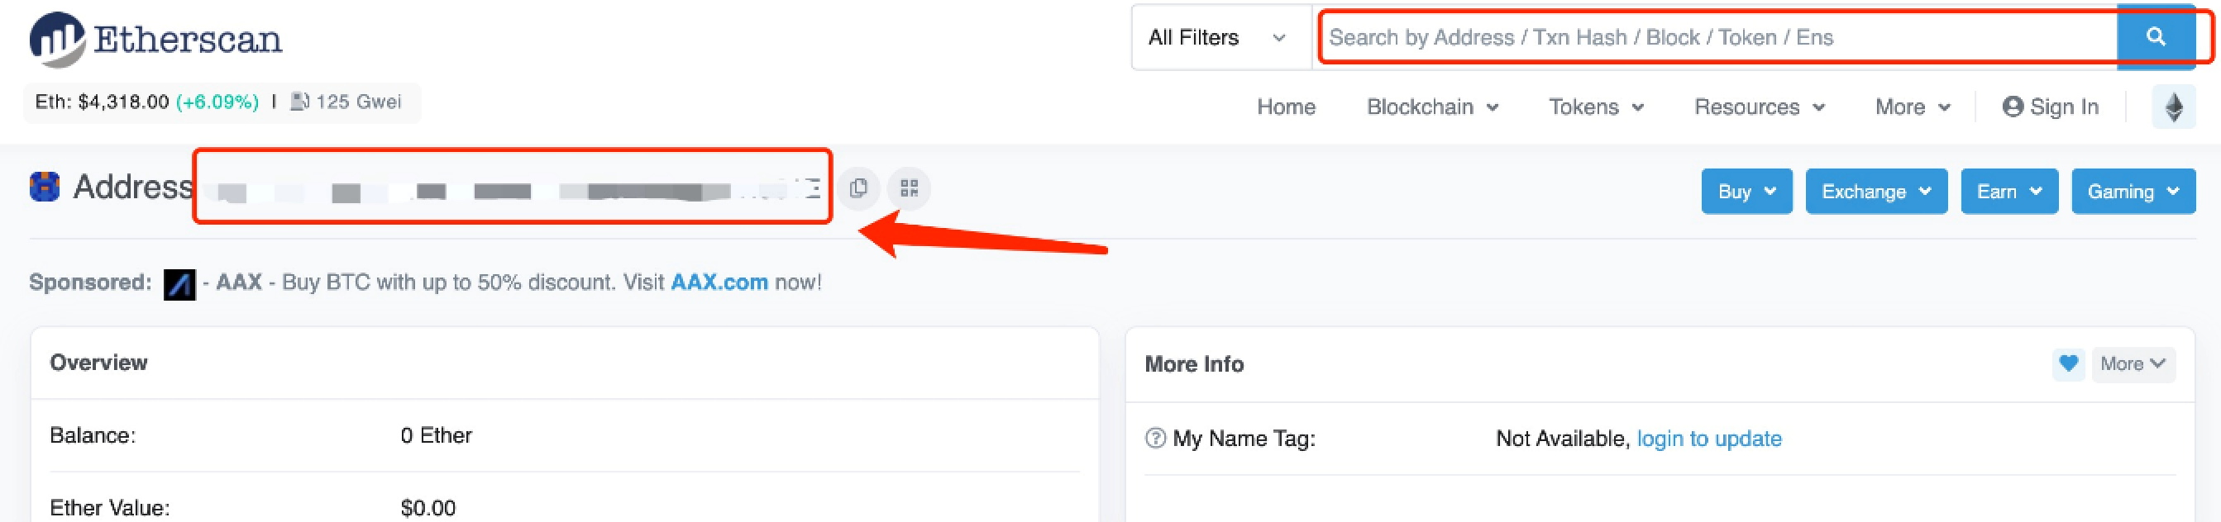Click into the address search field
Viewport: 2221px width, 522px height.
[x=1716, y=38]
